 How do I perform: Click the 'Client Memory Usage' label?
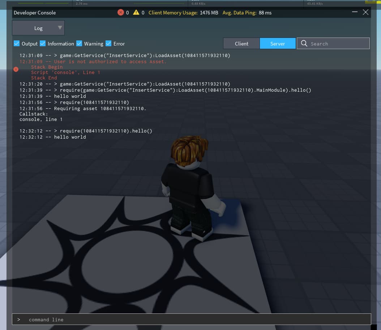click(173, 13)
